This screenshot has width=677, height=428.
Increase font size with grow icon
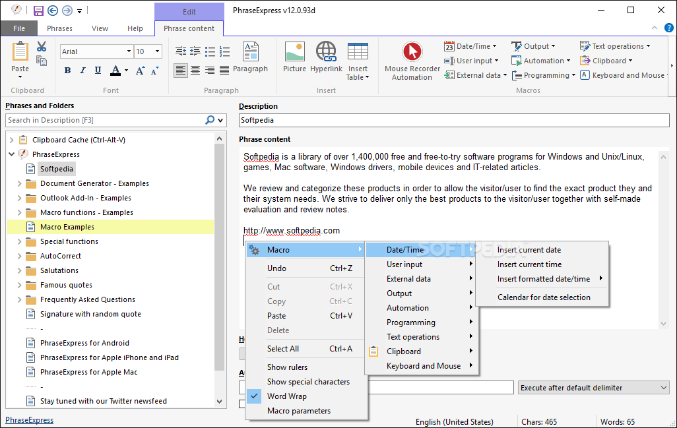(x=140, y=71)
